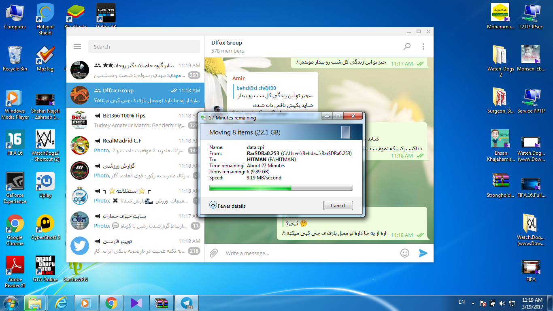
Task: Open the گزارش ورزشی channel
Action: tap(136, 170)
